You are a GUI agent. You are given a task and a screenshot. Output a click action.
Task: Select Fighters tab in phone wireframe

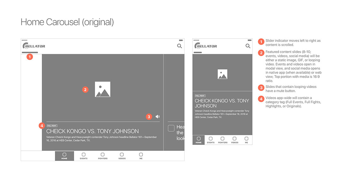point(223,140)
